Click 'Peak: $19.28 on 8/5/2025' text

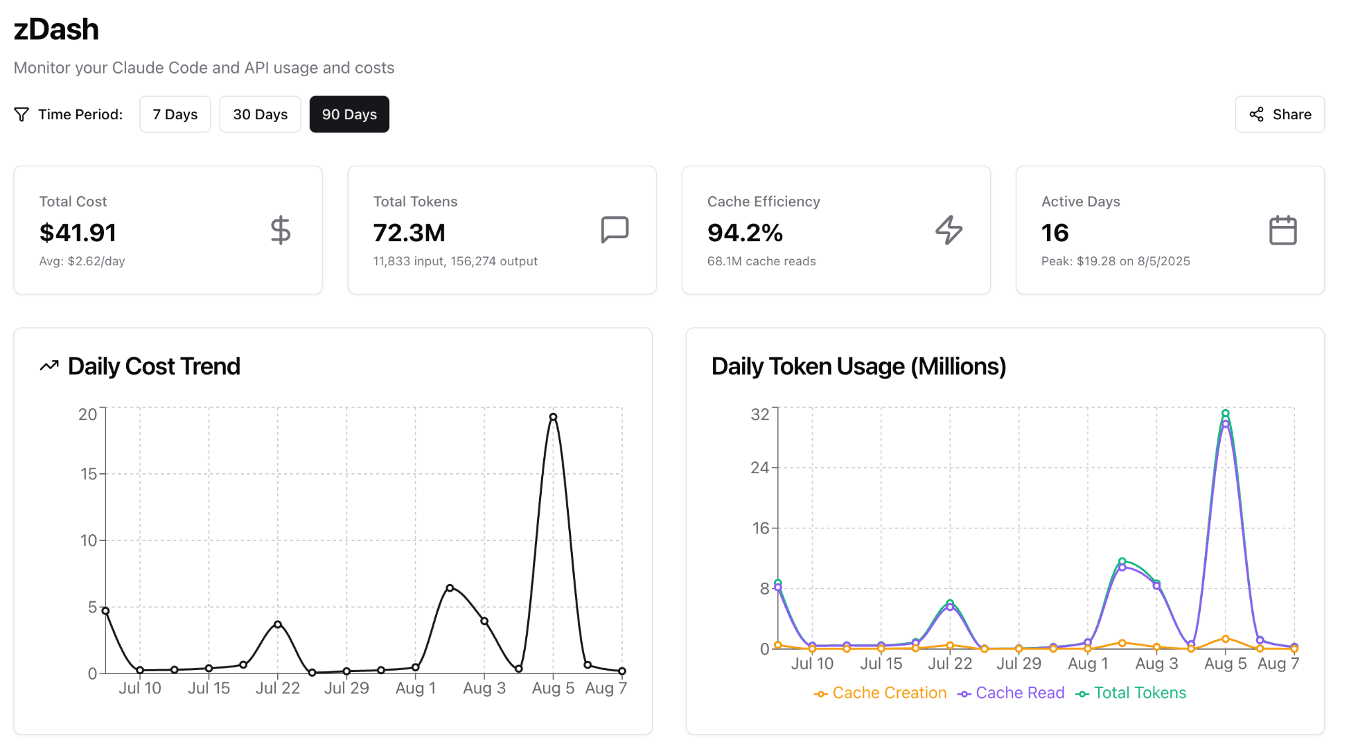click(1116, 261)
